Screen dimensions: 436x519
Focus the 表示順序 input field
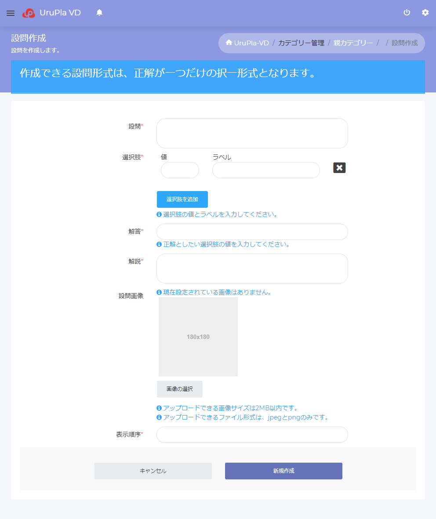[x=252, y=434]
